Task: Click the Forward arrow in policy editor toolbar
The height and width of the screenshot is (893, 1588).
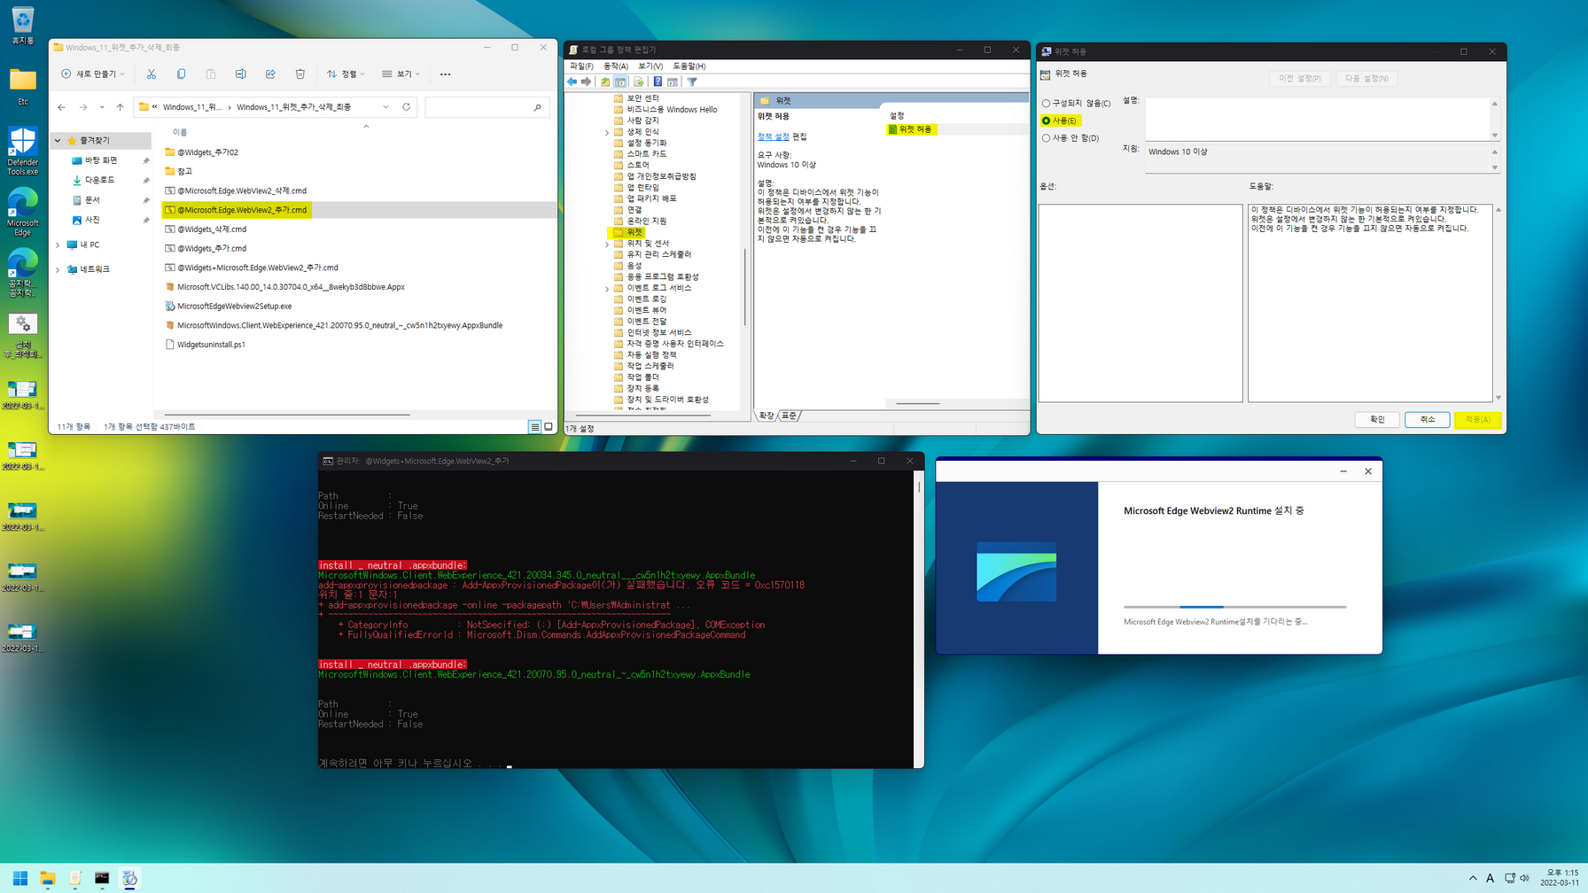Action: (x=587, y=82)
